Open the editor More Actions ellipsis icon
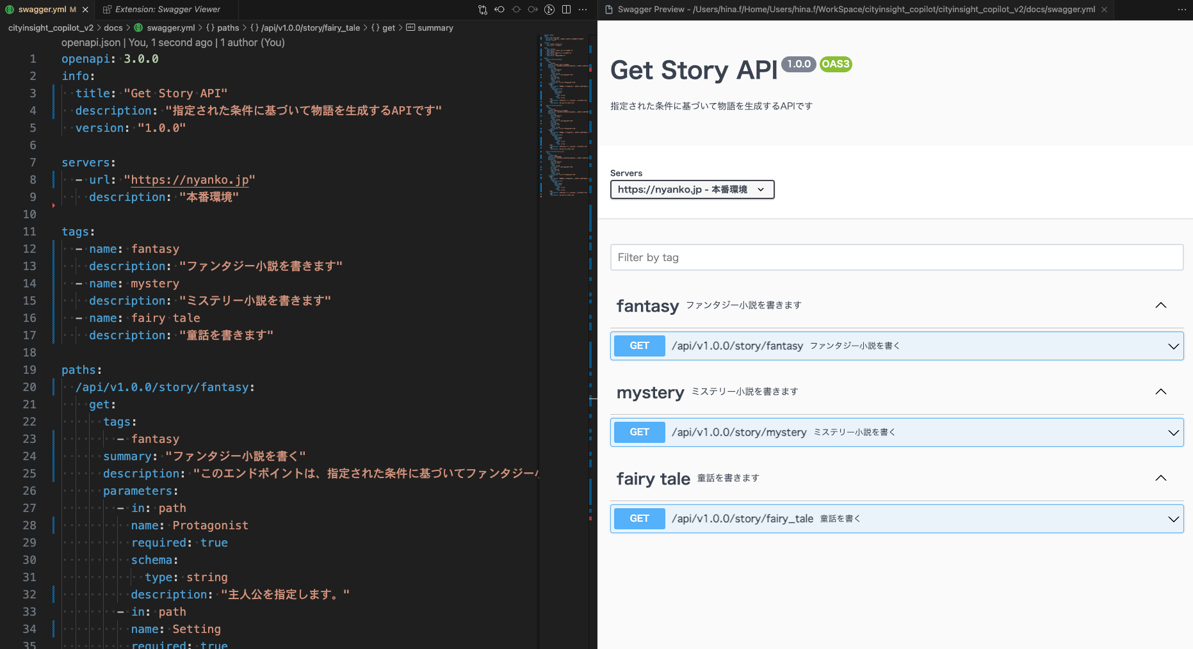 582,10
